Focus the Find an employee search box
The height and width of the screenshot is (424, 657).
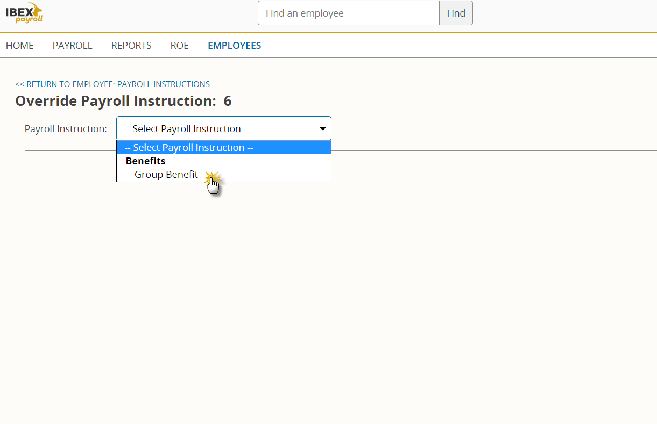click(349, 13)
